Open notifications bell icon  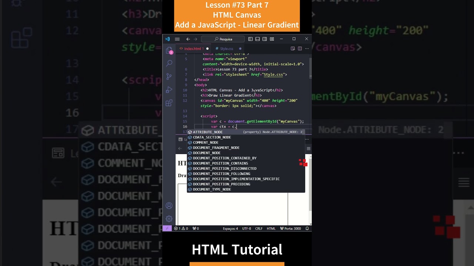click(307, 228)
